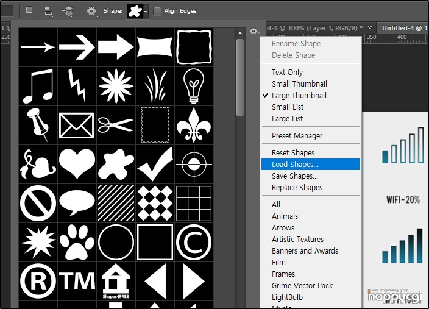Open the geometry options gear dropdown

(x=92, y=11)
